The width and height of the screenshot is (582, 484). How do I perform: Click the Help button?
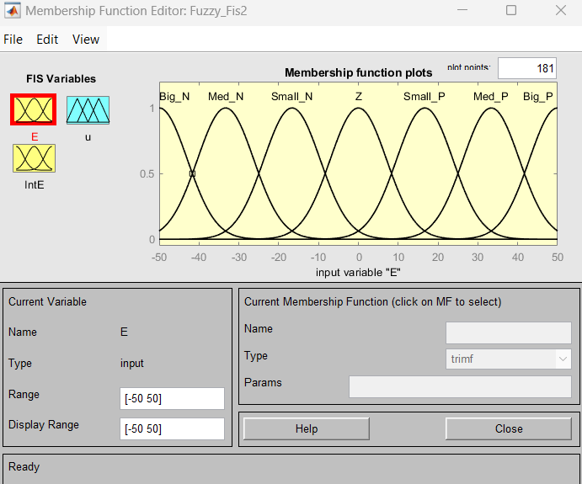click(307, 428)
